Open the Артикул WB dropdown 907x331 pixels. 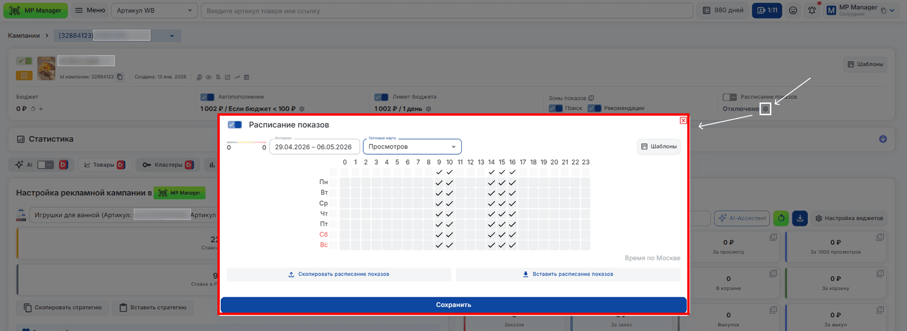coord(154,11)
